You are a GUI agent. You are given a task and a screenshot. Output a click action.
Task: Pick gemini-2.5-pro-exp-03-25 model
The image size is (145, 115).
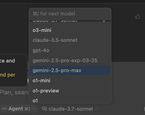pos(70,61)
